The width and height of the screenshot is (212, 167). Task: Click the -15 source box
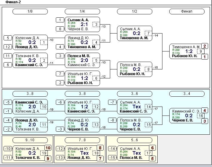pos(112,158)
